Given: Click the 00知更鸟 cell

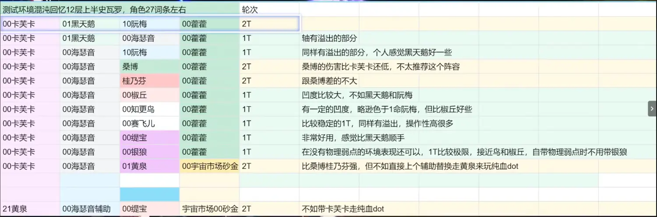Looking at the screenshot, I should coord(149,109).
